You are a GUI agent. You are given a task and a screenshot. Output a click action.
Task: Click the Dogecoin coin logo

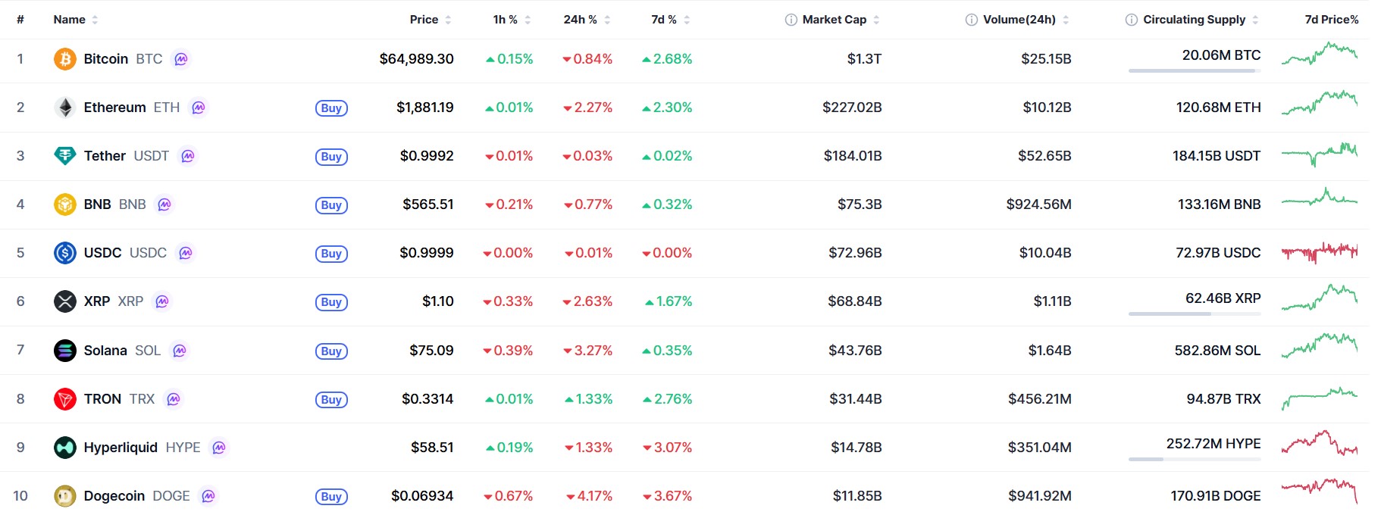pyautogui.click(x=65, y=496)
